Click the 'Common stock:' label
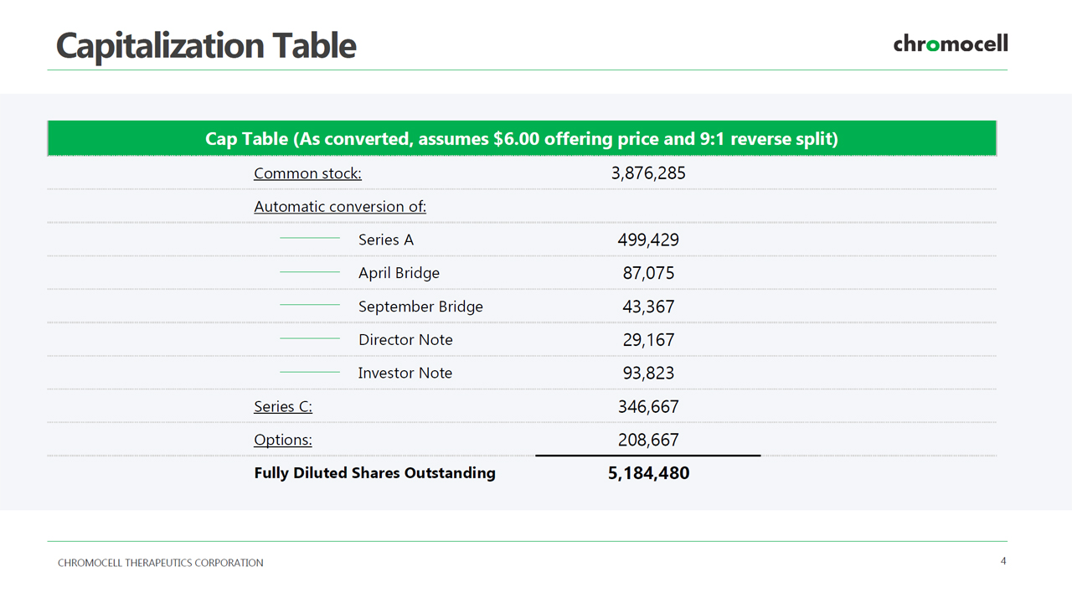The image size is (1072, 603). tap(307, 173)
